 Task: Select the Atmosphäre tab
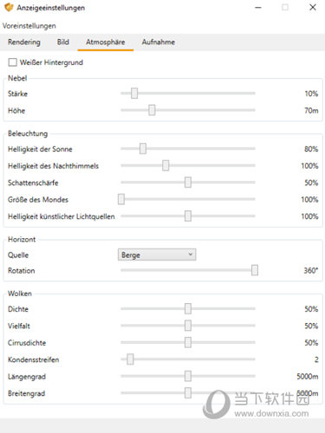click(x=106, y=42)
